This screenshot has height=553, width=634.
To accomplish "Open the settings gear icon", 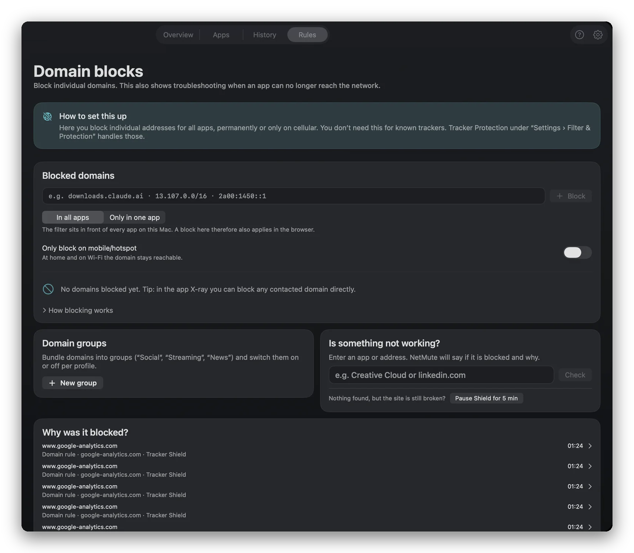I will tap(598, 35).
